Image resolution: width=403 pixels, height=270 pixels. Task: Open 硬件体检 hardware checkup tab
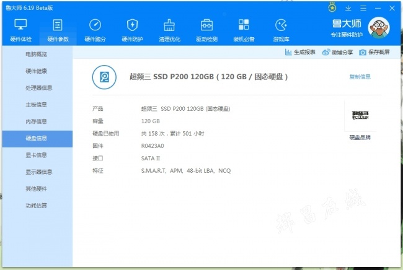click(x=21, y=30)
